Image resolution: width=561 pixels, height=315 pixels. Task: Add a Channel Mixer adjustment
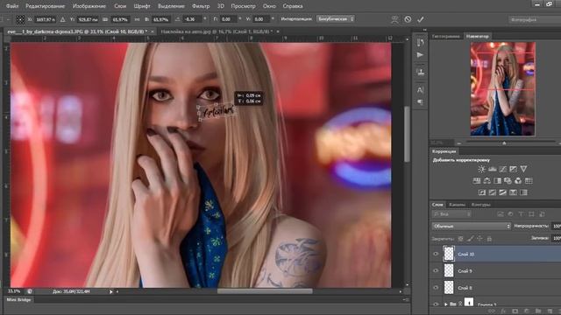pyautogui.click(x=518, y=181)
